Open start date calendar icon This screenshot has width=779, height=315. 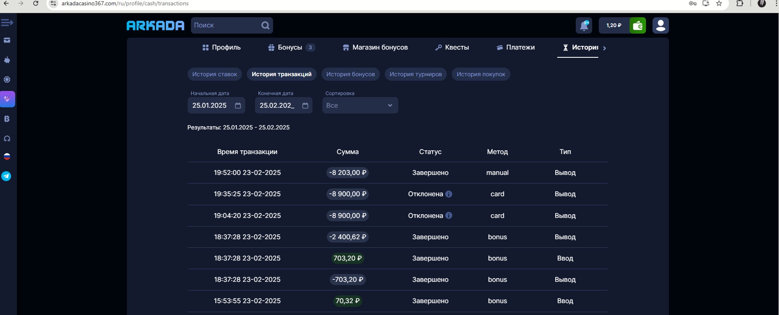coord(238,106)
